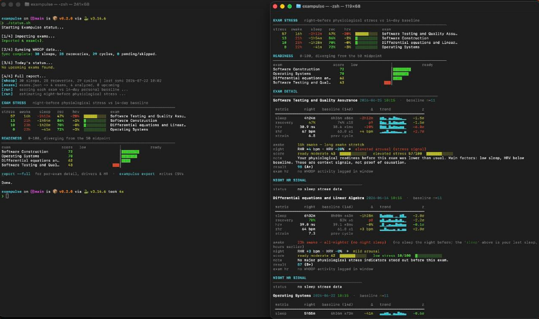Click the '4h24m' sleep night value
This screenshot has height=319, width=539.
coord(310,119)
